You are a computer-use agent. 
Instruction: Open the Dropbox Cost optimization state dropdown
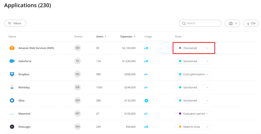coord(194,74)
